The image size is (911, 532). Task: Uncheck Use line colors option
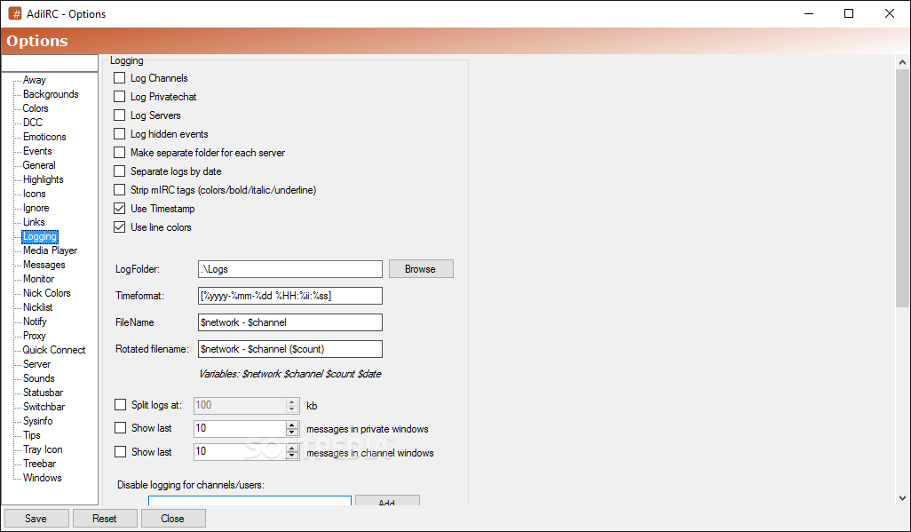click(120, 226)
